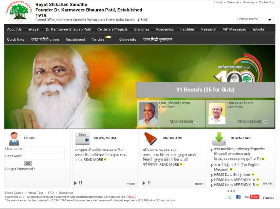Click the YouTube logo icon
Viewport: 280px width, 209px height.
coord(252,197)
